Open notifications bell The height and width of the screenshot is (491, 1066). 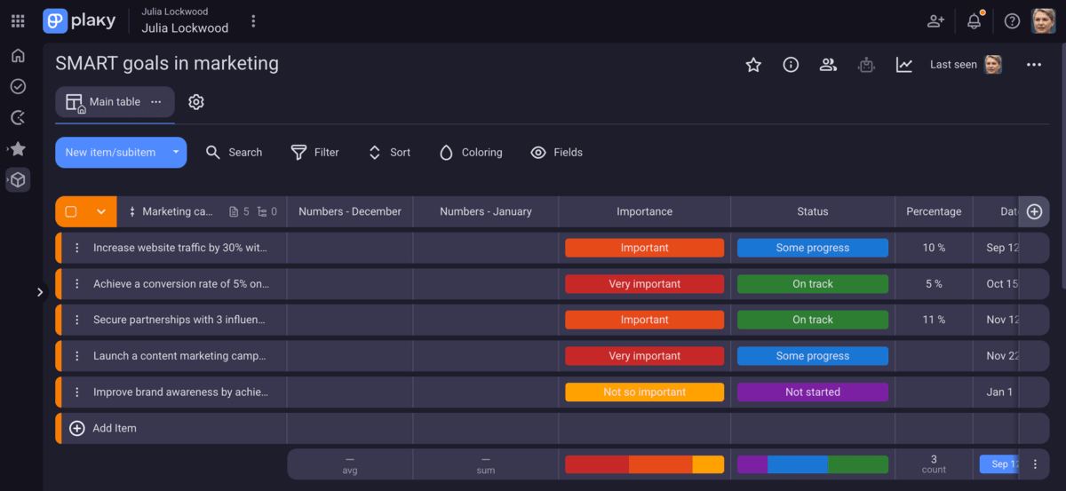[x=975, y=21]
